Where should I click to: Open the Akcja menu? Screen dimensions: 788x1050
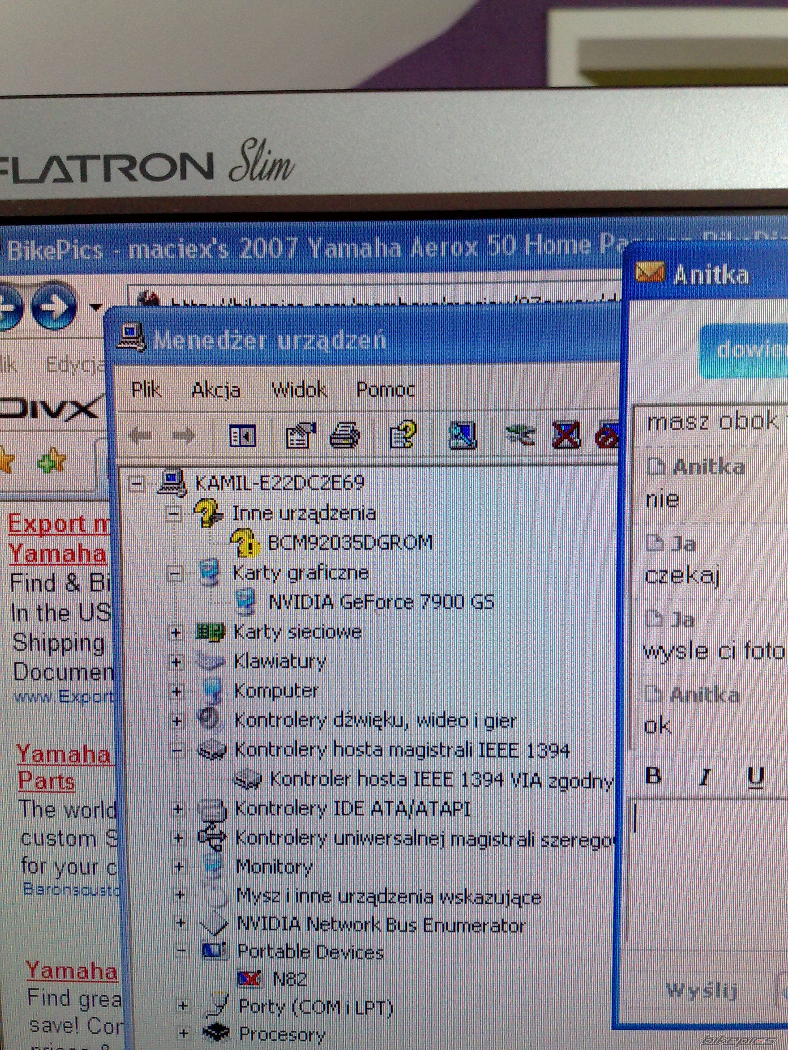pos(216,390)
